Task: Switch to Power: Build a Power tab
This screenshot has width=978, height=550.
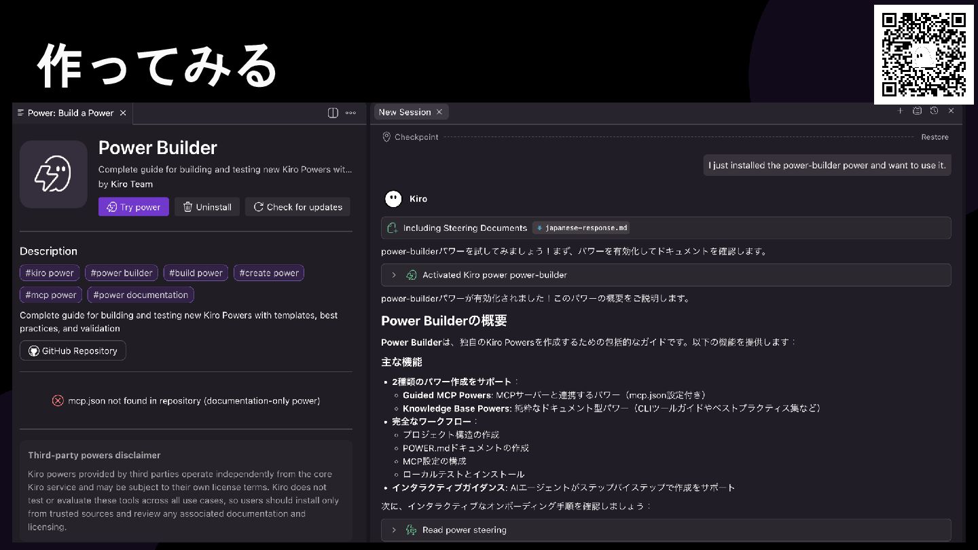Action: pos(71,113)
